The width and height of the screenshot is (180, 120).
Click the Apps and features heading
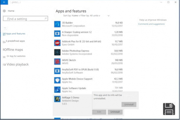click(71, 11)
